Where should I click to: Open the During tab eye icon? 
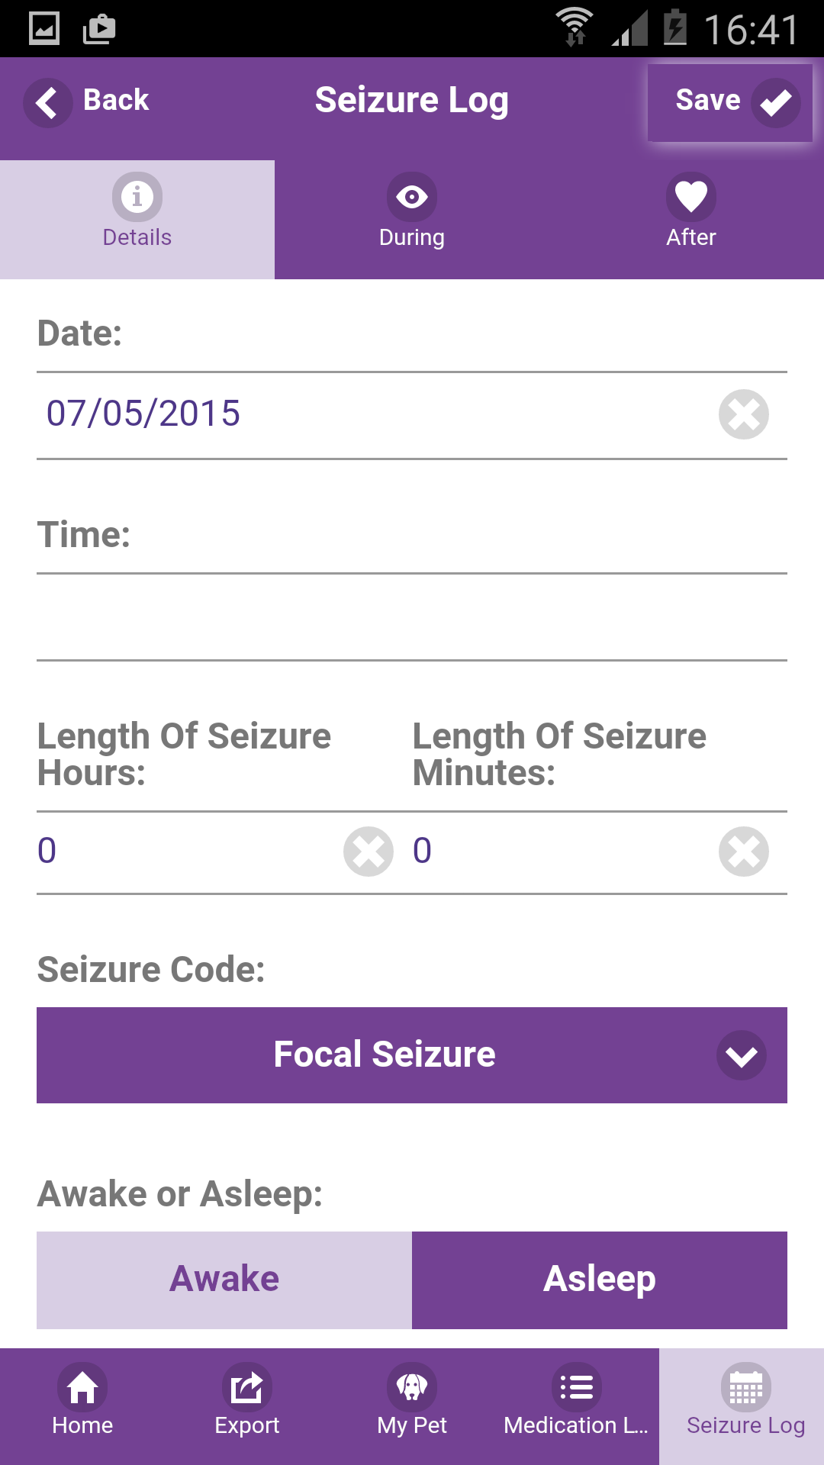[x=412, y=197]
